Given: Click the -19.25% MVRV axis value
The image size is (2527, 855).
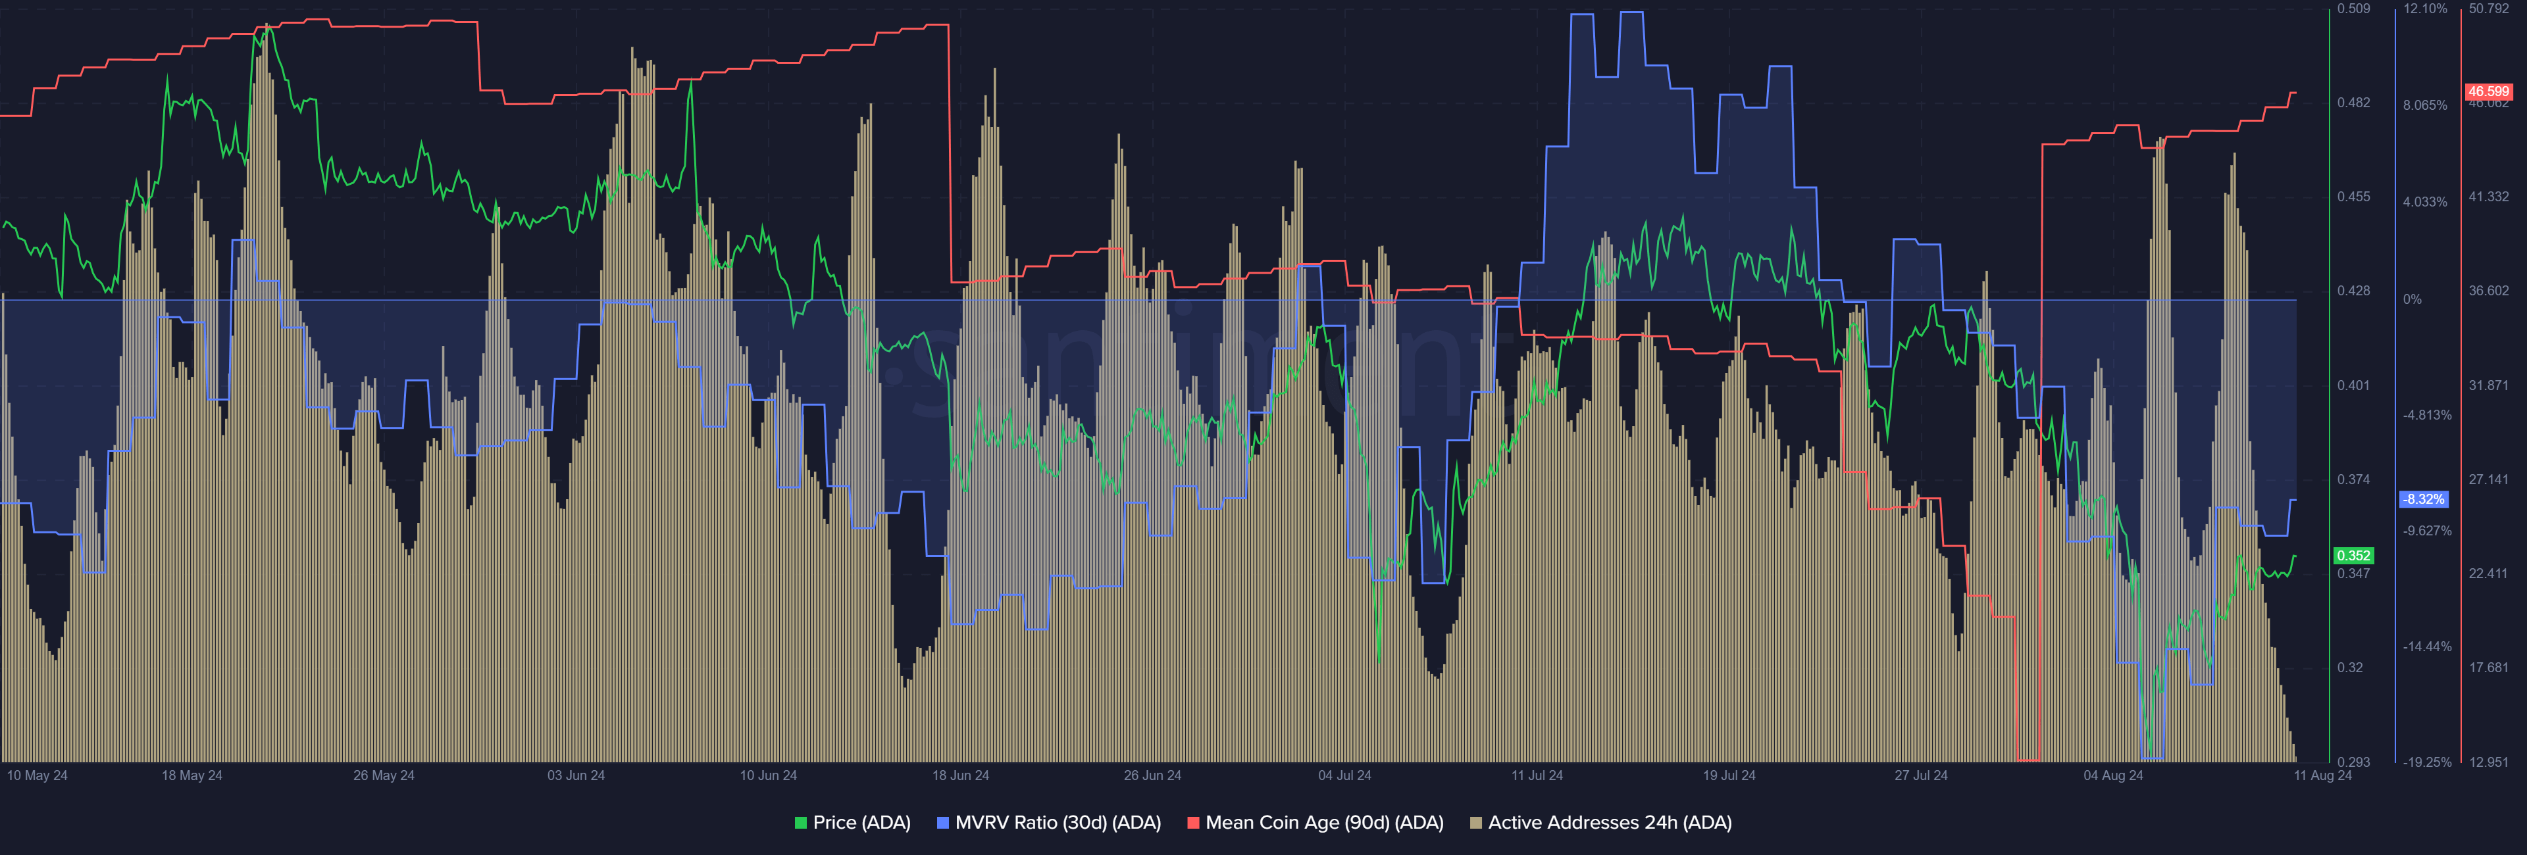Looking at the screenshot, I should pyautogui.click(x=2427, y=762).
